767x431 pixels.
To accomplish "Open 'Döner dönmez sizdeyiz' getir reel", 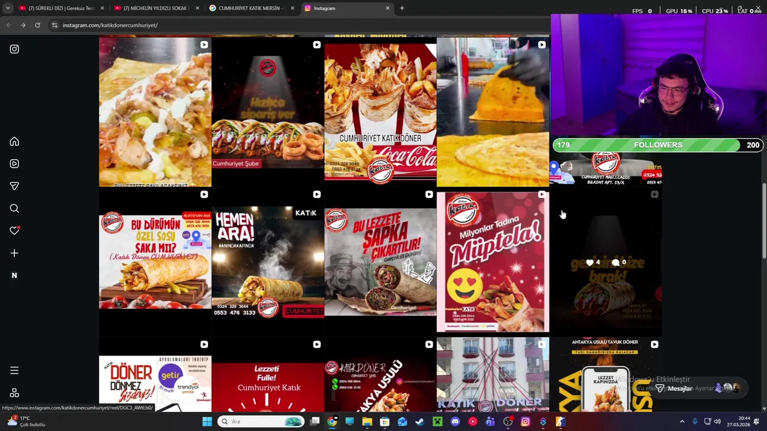I will click(x=155, y=375).
